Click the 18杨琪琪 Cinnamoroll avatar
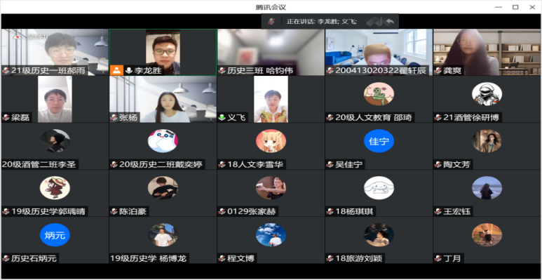 click(379, 188)
